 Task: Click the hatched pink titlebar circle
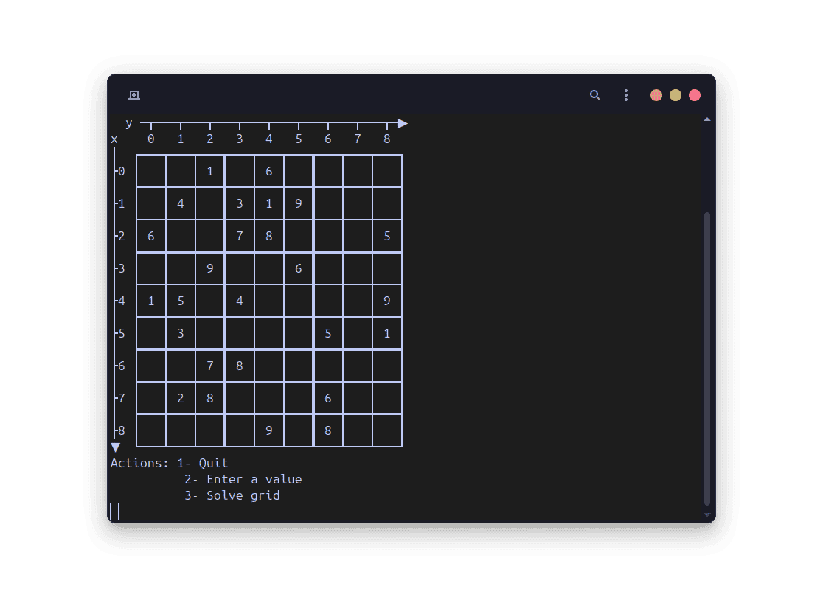[656, 95]
